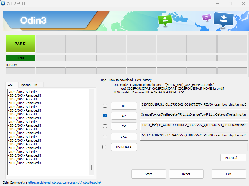Click the purple download marker on banner
The image size is (249, 186).
click(206, 18)
